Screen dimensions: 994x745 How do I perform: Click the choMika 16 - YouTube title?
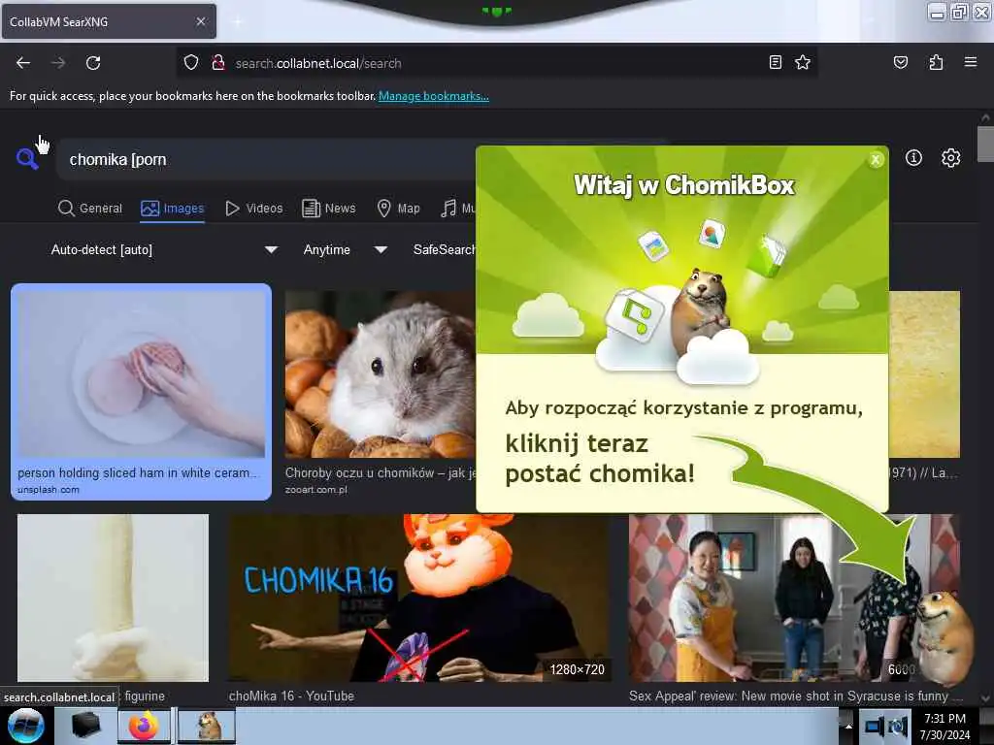[x=291, y=696]
